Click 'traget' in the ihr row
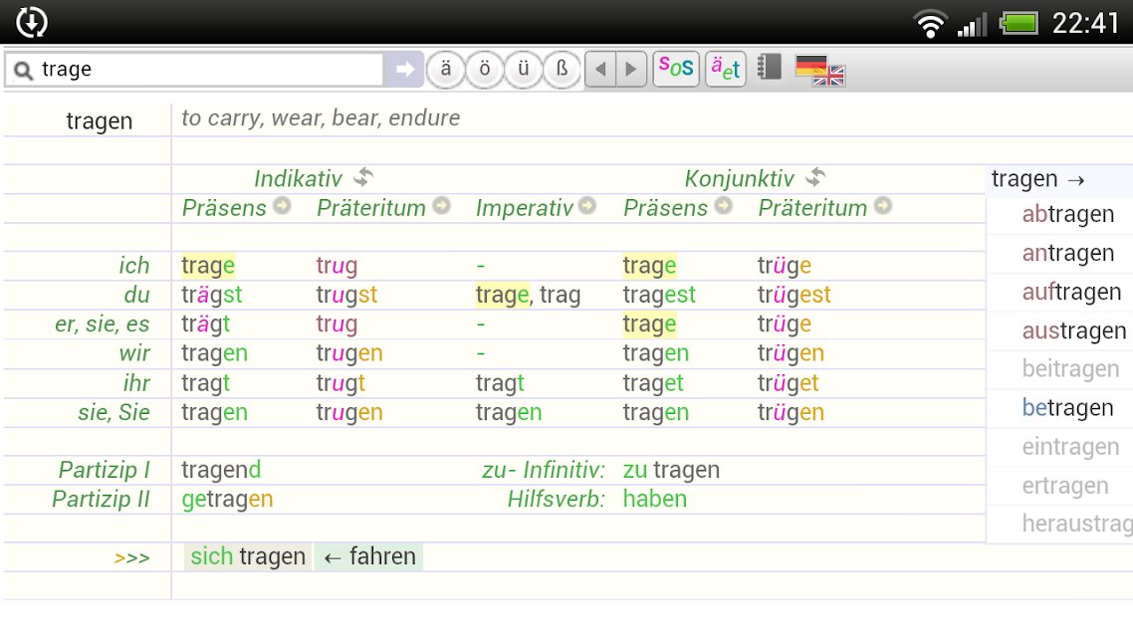 [x=652, y=383]
